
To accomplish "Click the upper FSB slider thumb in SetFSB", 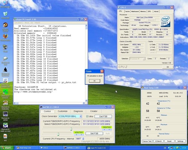I will point(71,129).
